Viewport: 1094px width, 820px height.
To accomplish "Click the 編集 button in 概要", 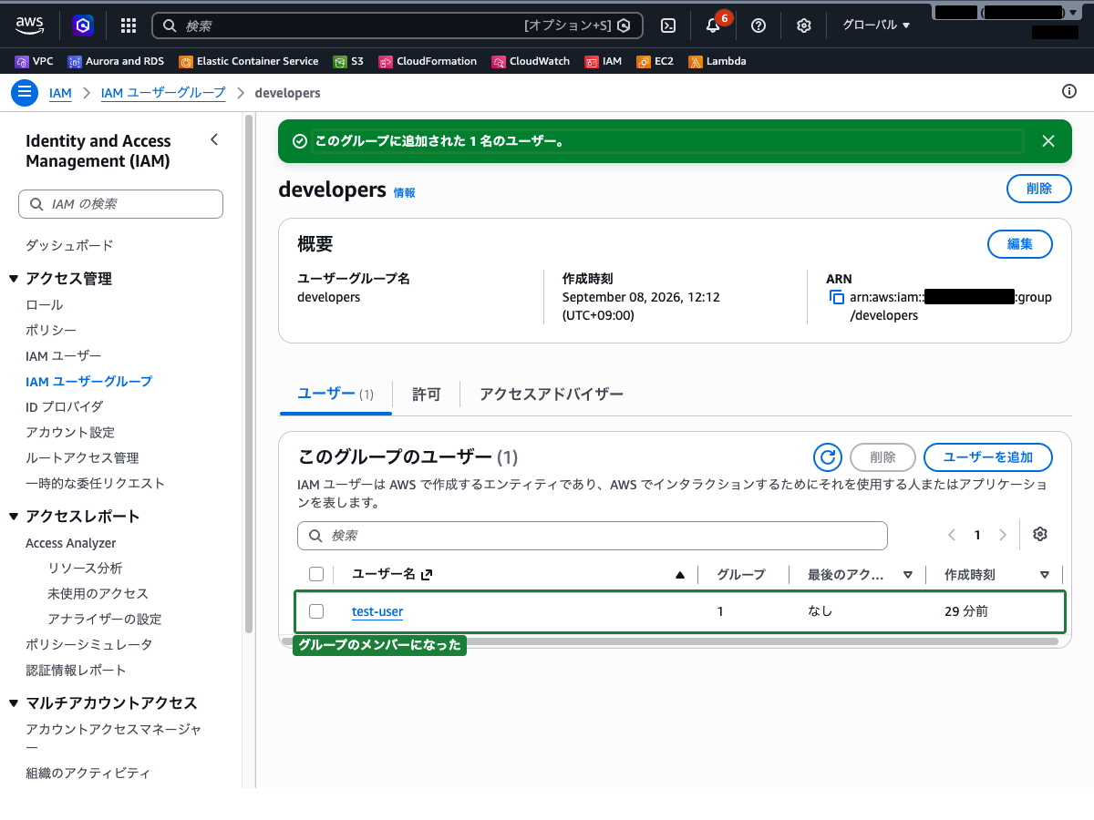I will pos(1020,244).
